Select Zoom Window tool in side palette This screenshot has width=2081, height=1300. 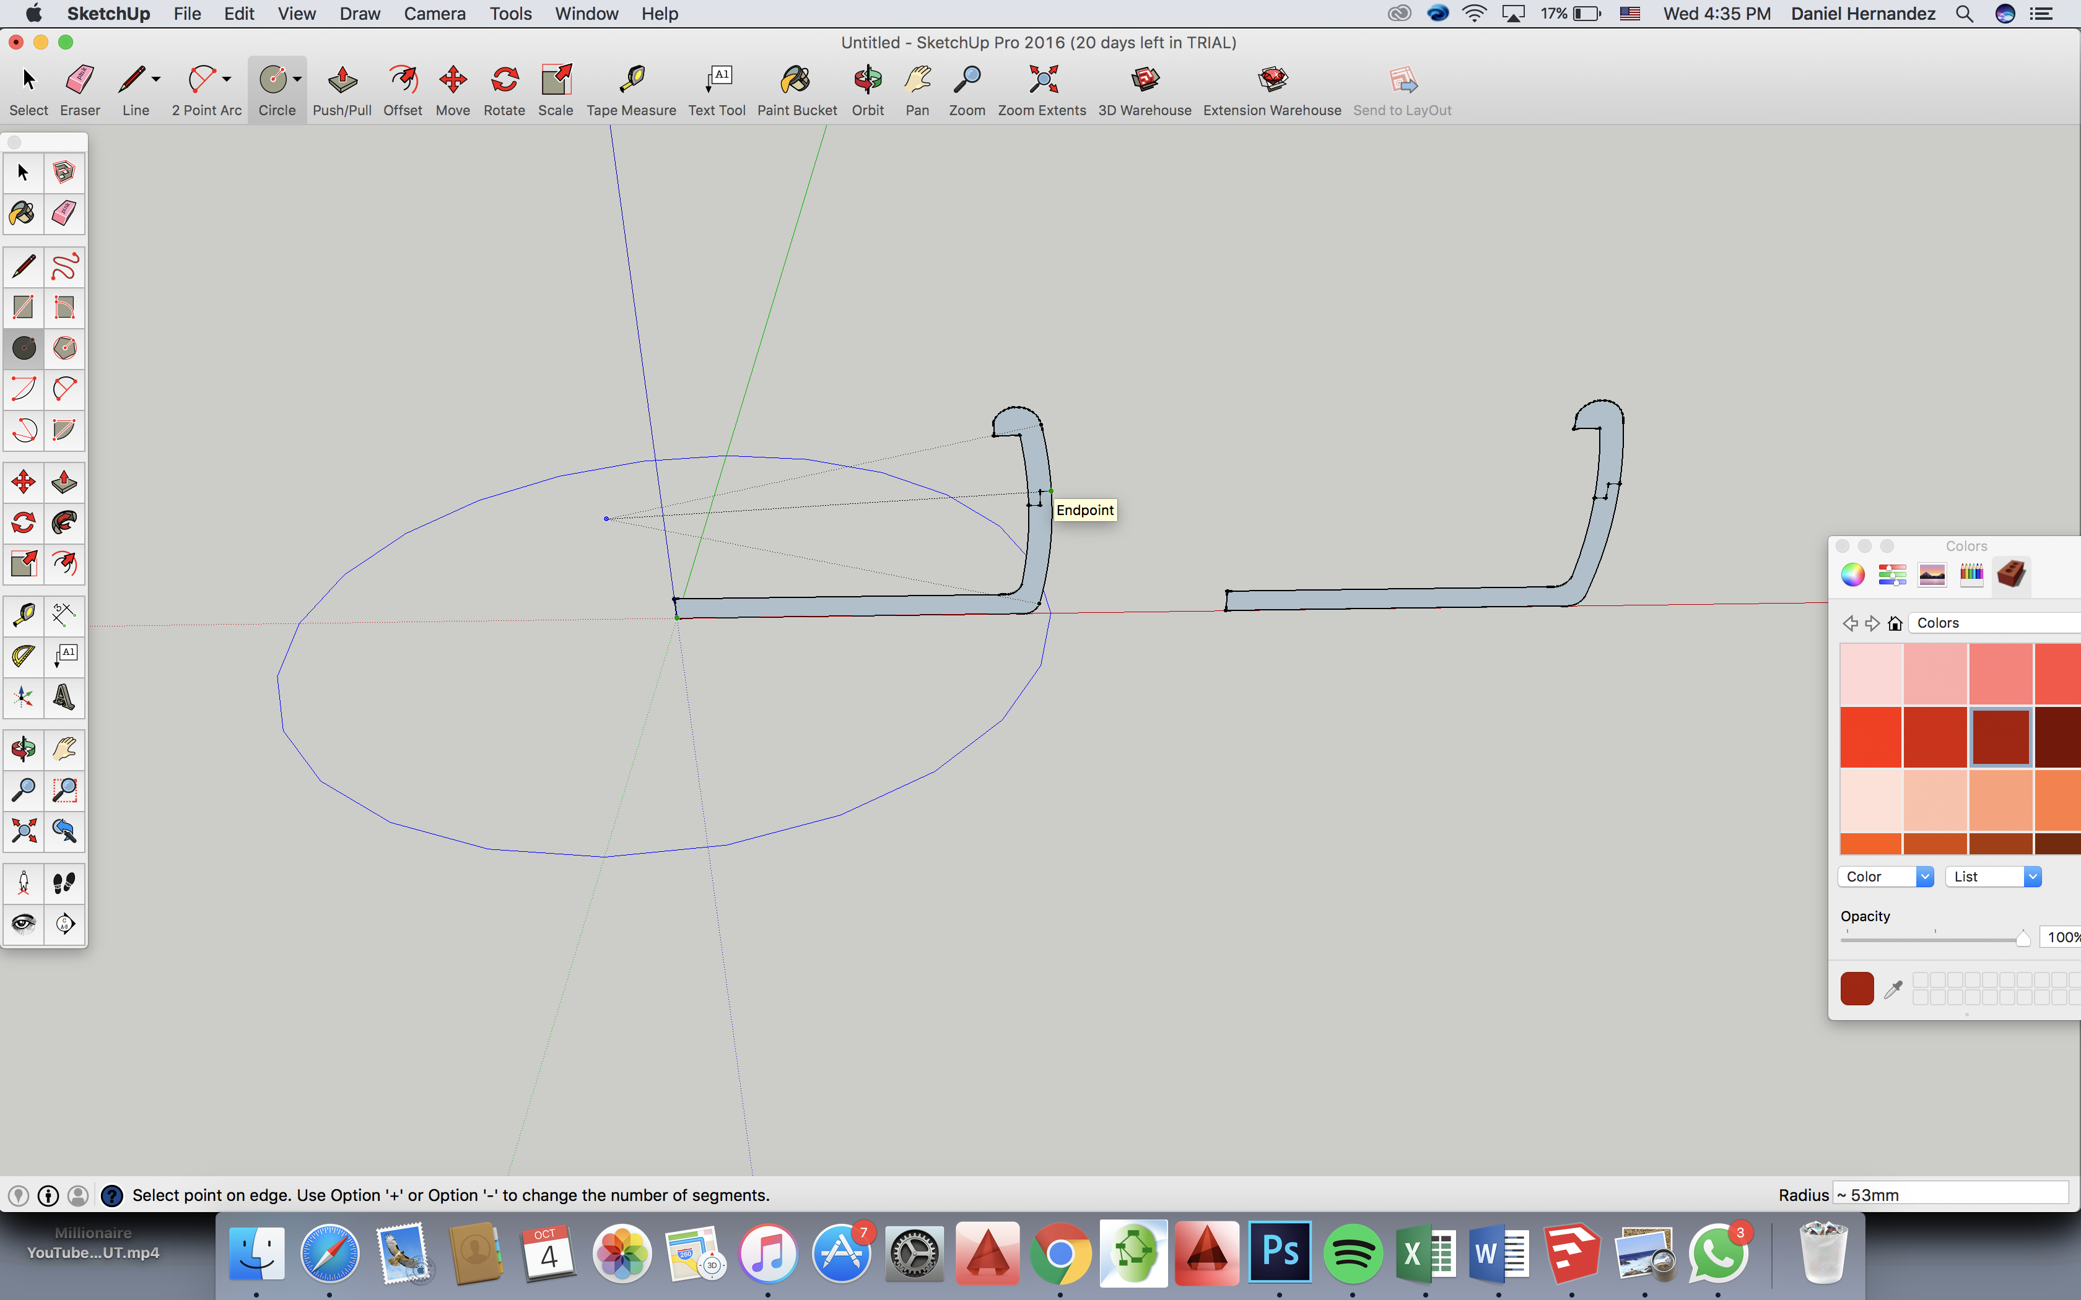[64, 790]
